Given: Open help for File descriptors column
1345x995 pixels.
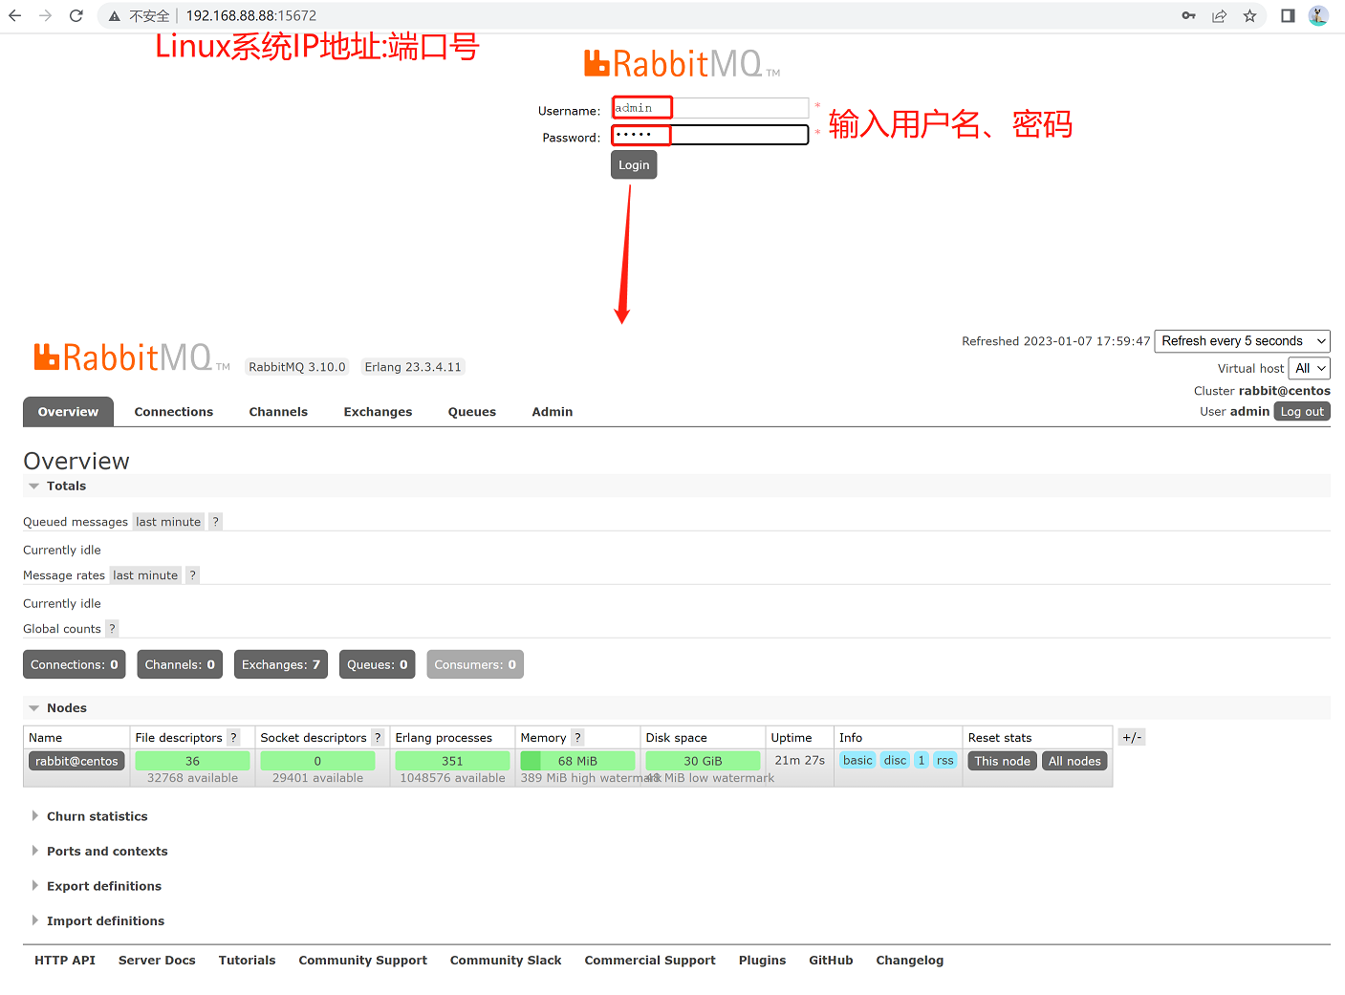Looking at the screenshot, I should pos(233,737).
